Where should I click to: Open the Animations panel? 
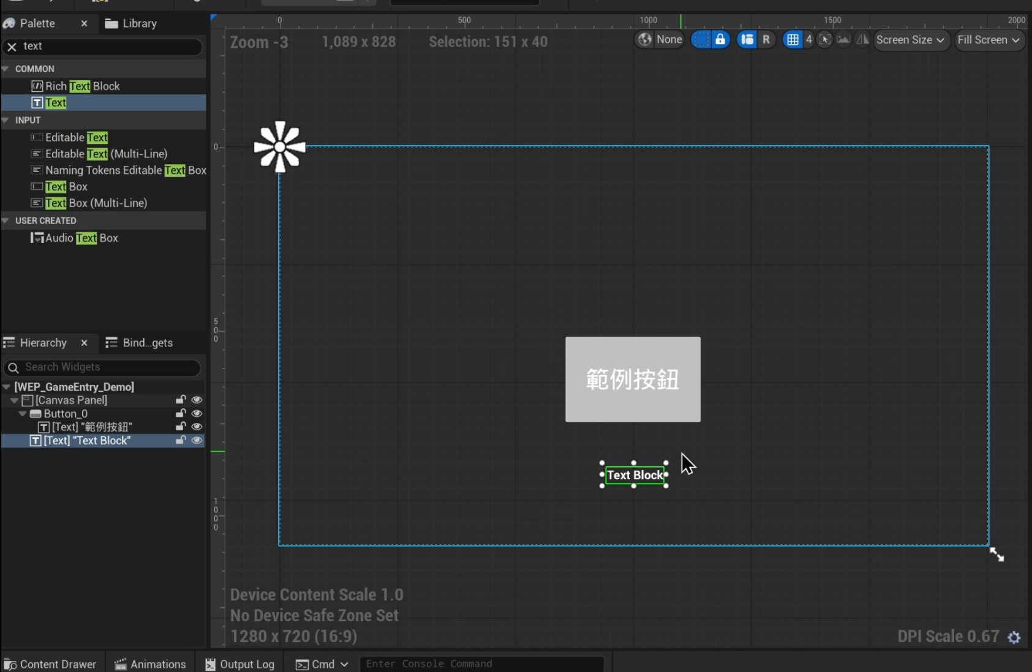(150, 664)
